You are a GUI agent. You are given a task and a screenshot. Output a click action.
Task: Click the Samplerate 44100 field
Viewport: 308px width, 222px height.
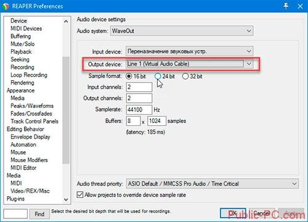coord(139,110)
